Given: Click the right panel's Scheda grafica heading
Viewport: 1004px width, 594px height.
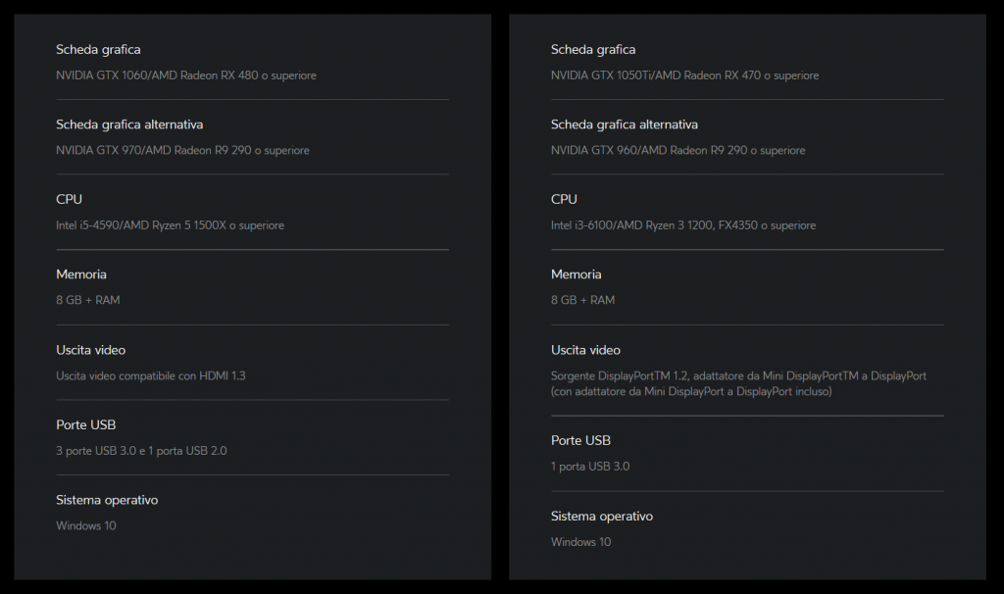Looking at the screenshot, I should (593, 49).
